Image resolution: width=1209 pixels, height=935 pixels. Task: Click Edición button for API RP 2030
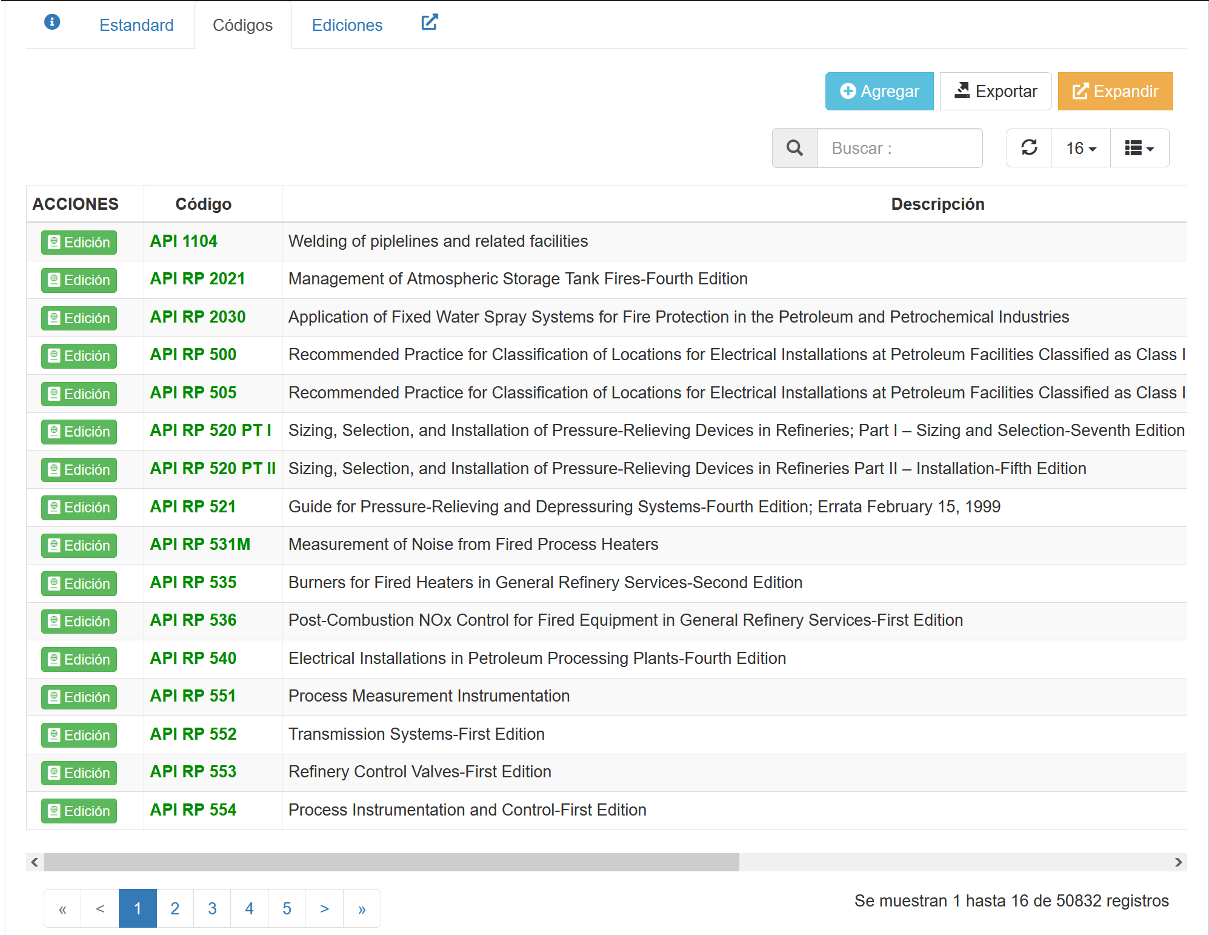[79, 318]
